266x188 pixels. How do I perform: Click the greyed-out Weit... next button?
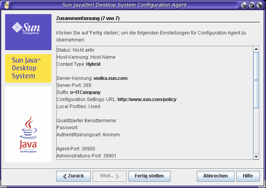(x=109, y=176)
